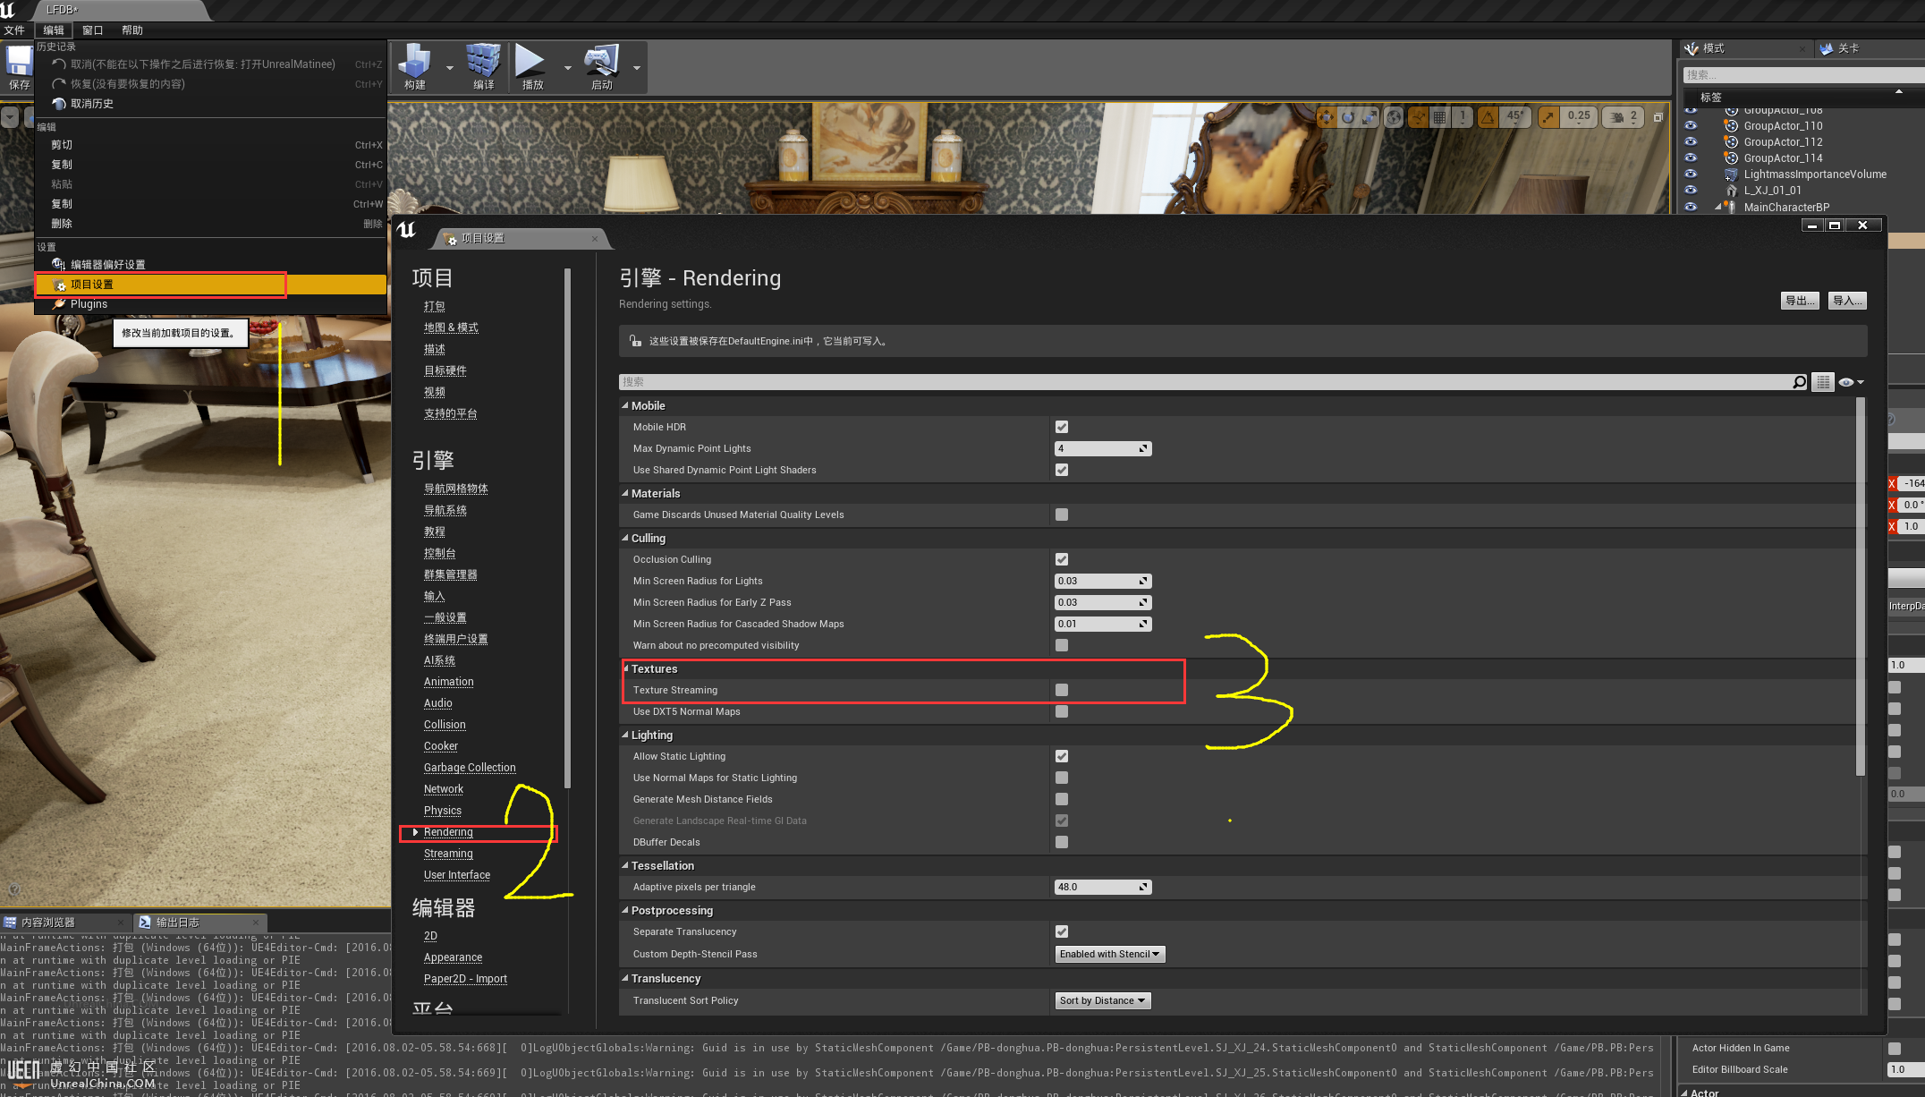Viewport: 1925px width, 1097px height.
Task: Click the 播放 play button
Action: [532, 67]
